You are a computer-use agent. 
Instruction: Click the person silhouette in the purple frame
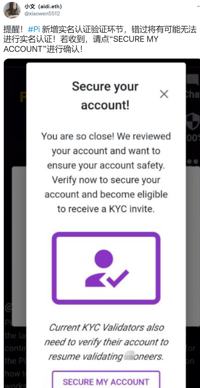(100, 268)
